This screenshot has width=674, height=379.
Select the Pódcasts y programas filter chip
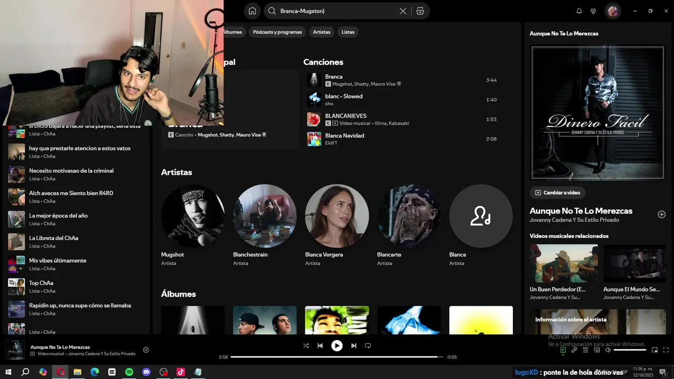point(277,32)
